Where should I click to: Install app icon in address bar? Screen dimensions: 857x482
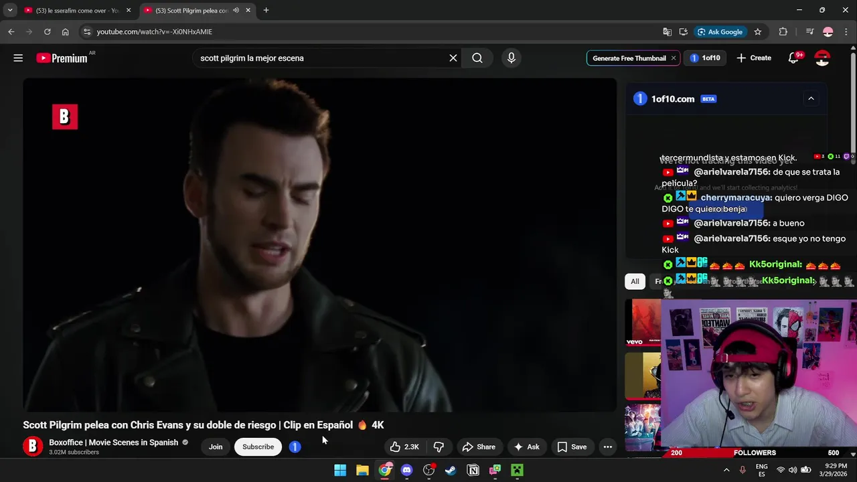pyautogui.click(x=683, y=31)
